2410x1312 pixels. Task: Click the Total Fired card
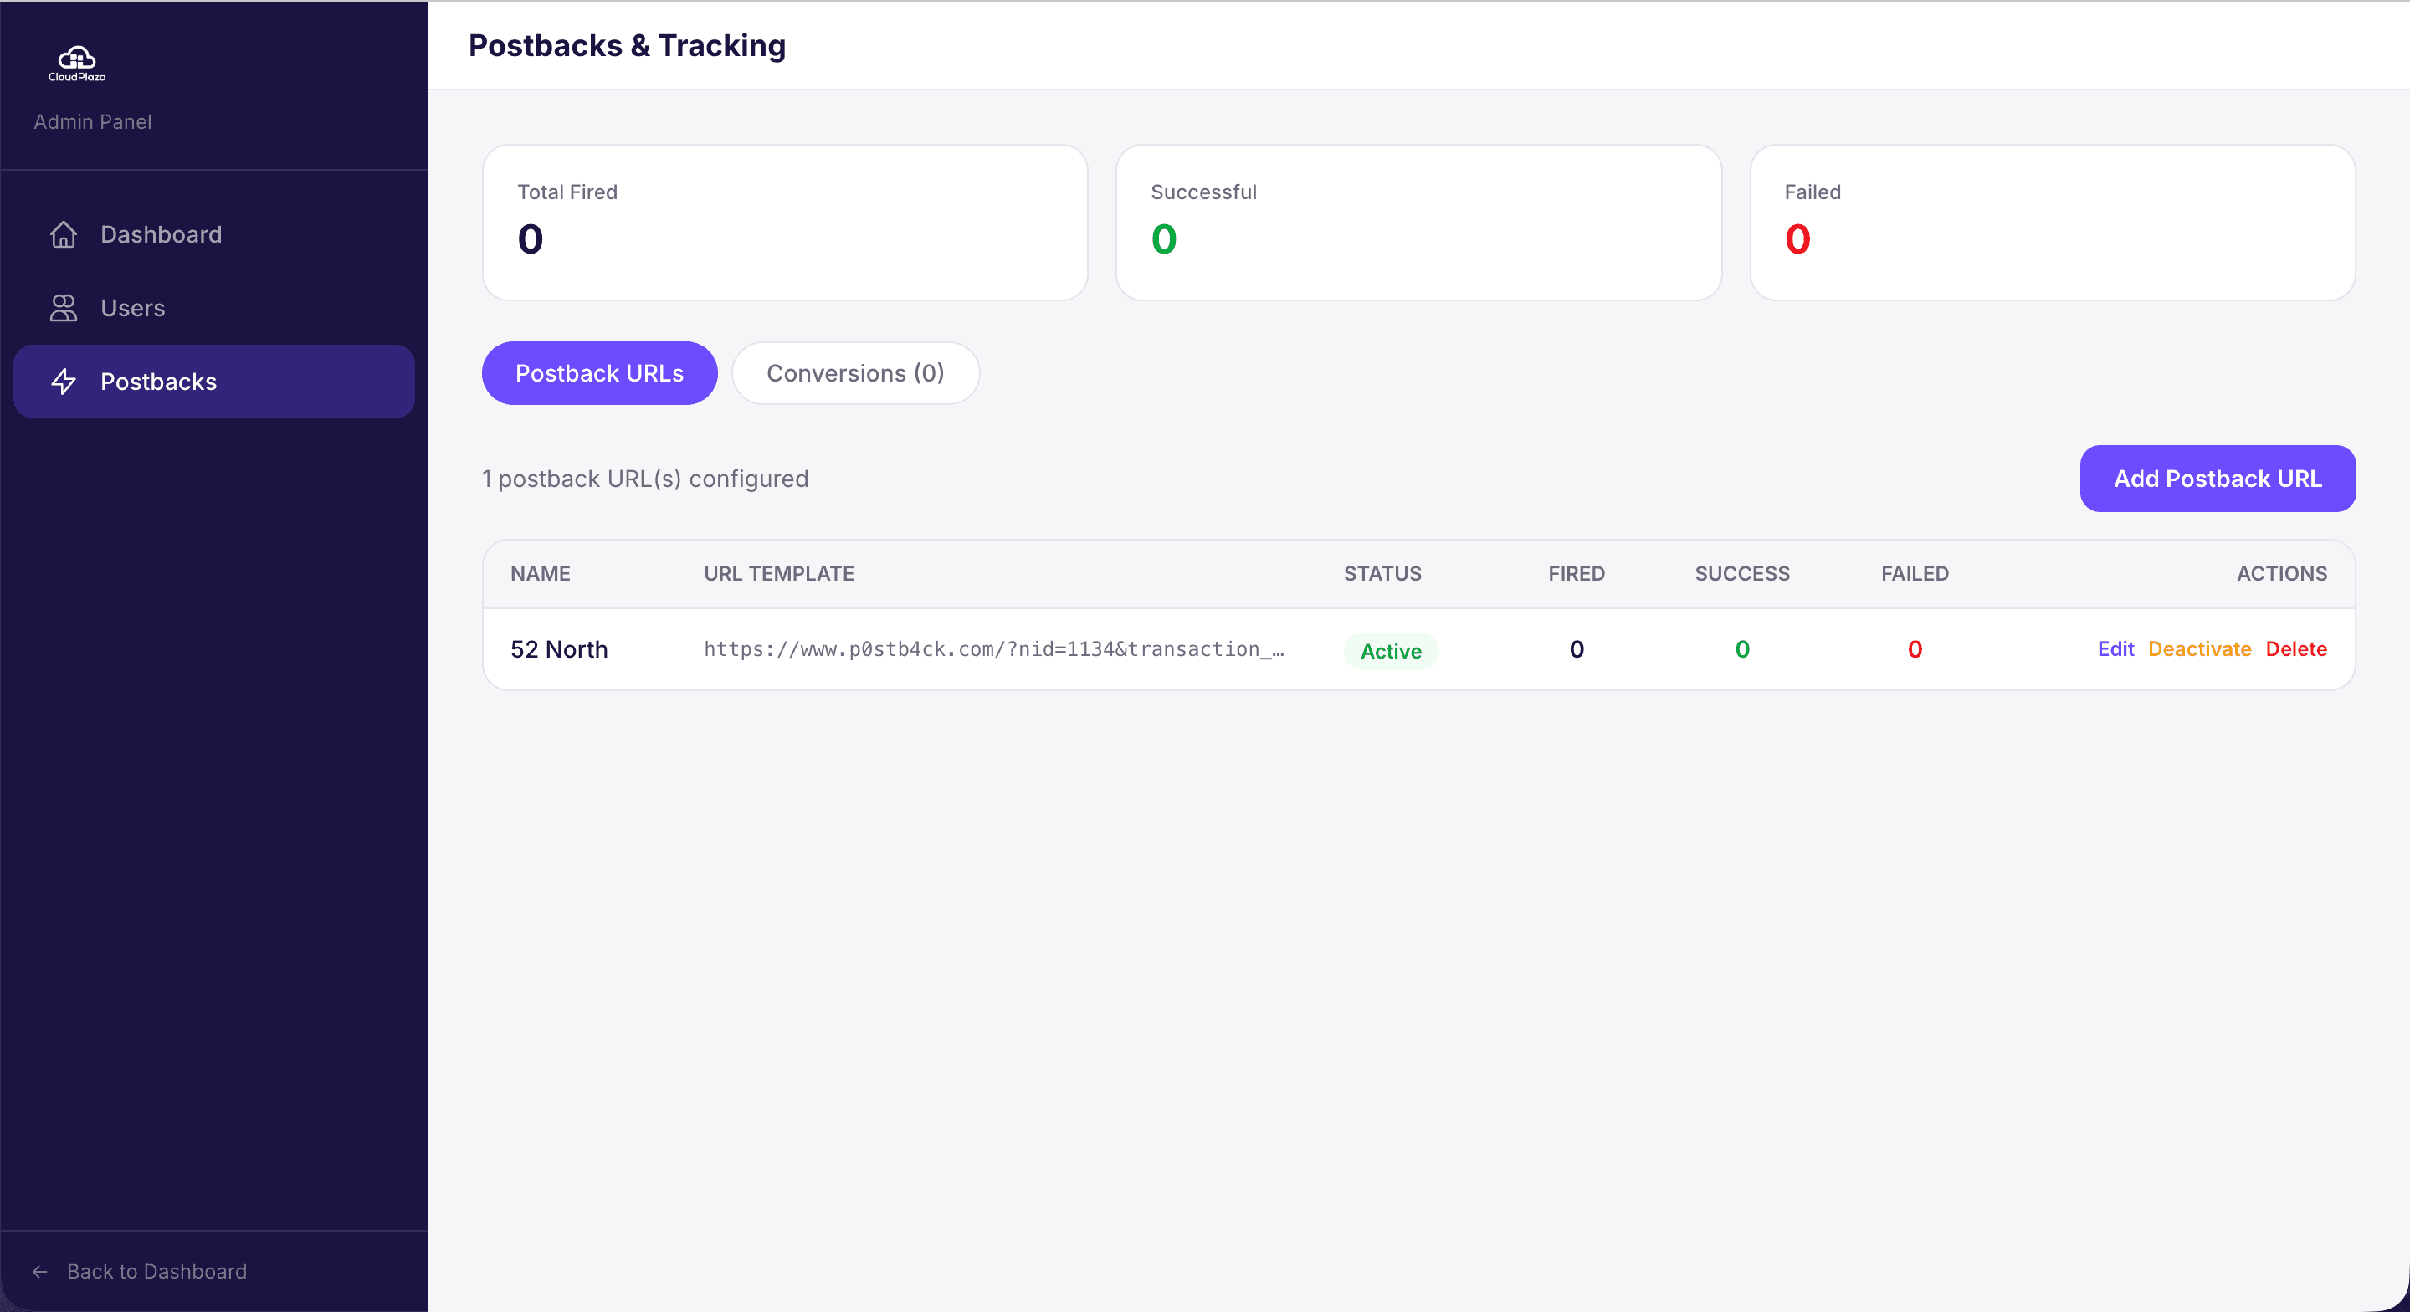coord(784,223)
